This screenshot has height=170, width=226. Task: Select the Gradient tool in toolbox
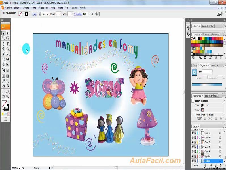(x=8, y=76)
